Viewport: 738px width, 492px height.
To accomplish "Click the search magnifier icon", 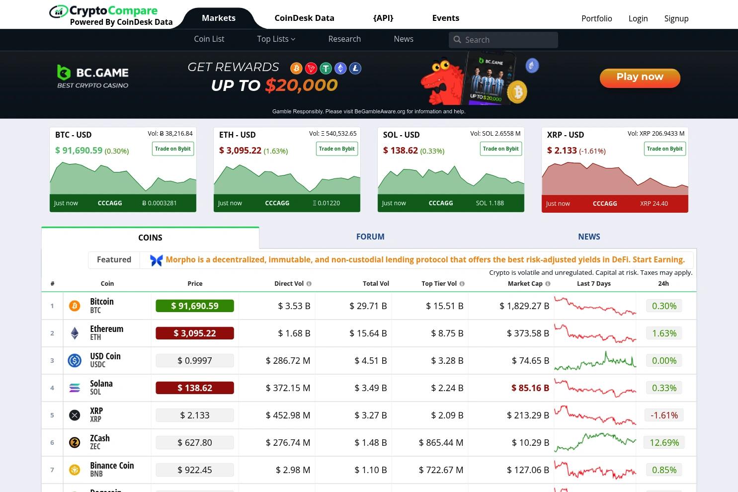I will click(457, 40).
